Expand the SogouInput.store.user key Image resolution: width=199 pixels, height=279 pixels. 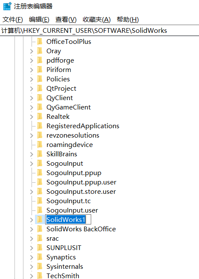(x=32, y=192)
